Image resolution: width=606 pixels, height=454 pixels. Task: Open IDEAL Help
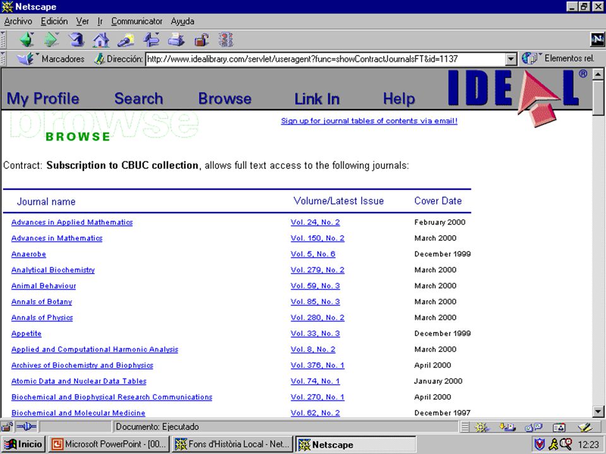click(399, 99)
